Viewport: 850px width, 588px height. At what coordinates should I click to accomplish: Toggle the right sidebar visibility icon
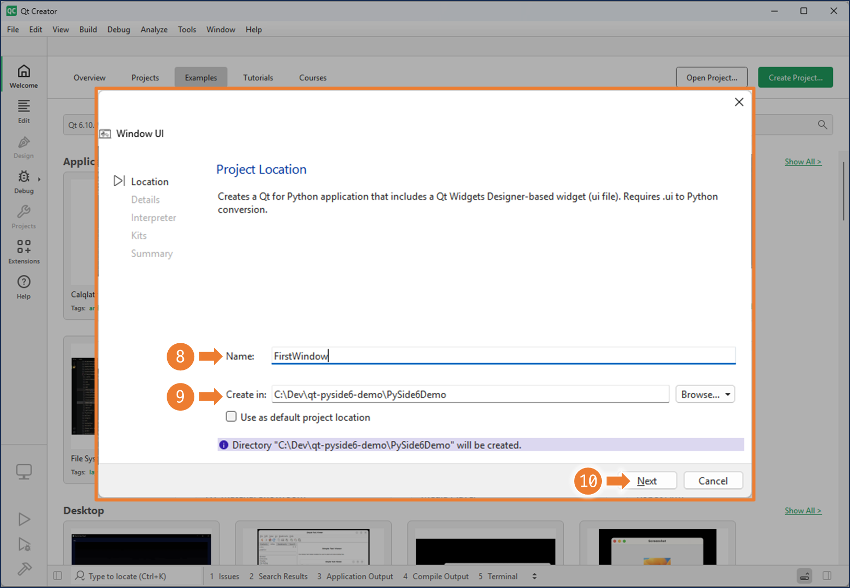coord(827,576)
